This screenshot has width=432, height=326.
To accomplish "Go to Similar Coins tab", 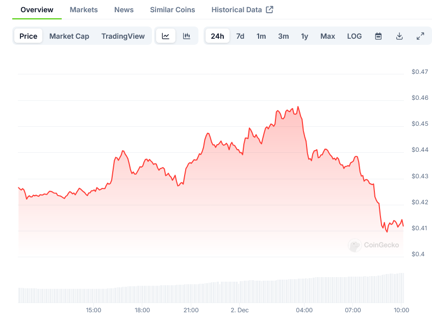I will tap(172, 10).
